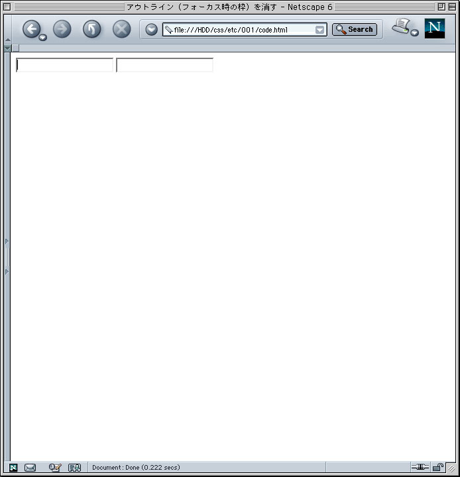Open Address Book from the status bar icon
460x477 pixels.
(x=74, y=468)
